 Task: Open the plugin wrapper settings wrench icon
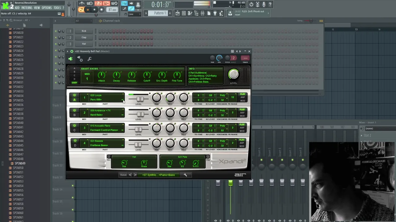point(89,59)
